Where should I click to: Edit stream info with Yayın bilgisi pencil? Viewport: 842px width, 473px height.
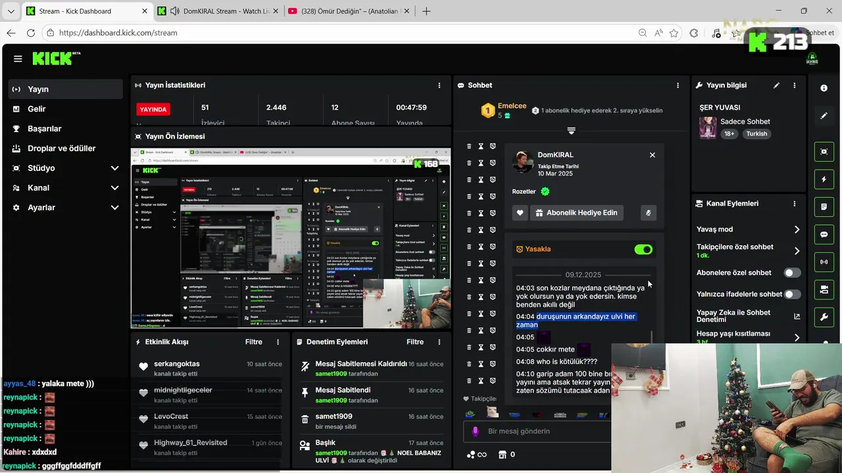tap(776, 85)
